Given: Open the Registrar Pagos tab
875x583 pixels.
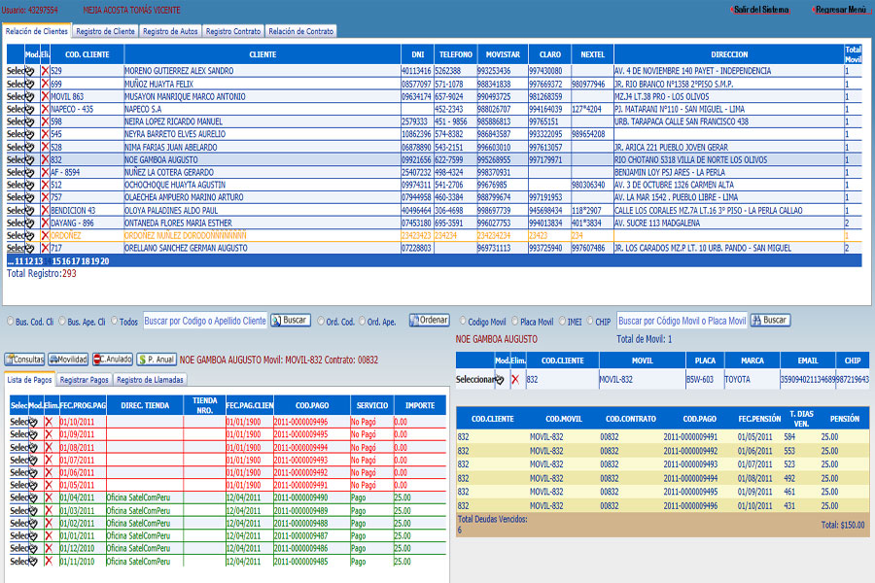Looking at the screenshot, I should pyautogui.click(x=86, y=379).
